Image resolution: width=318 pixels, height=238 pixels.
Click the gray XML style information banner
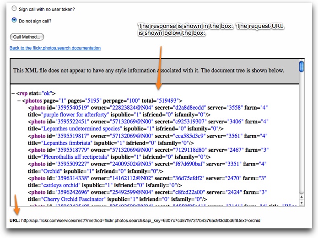click(153, 71)
